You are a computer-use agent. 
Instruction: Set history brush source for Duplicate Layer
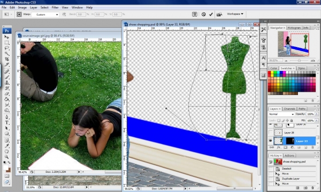pos(271,179)
